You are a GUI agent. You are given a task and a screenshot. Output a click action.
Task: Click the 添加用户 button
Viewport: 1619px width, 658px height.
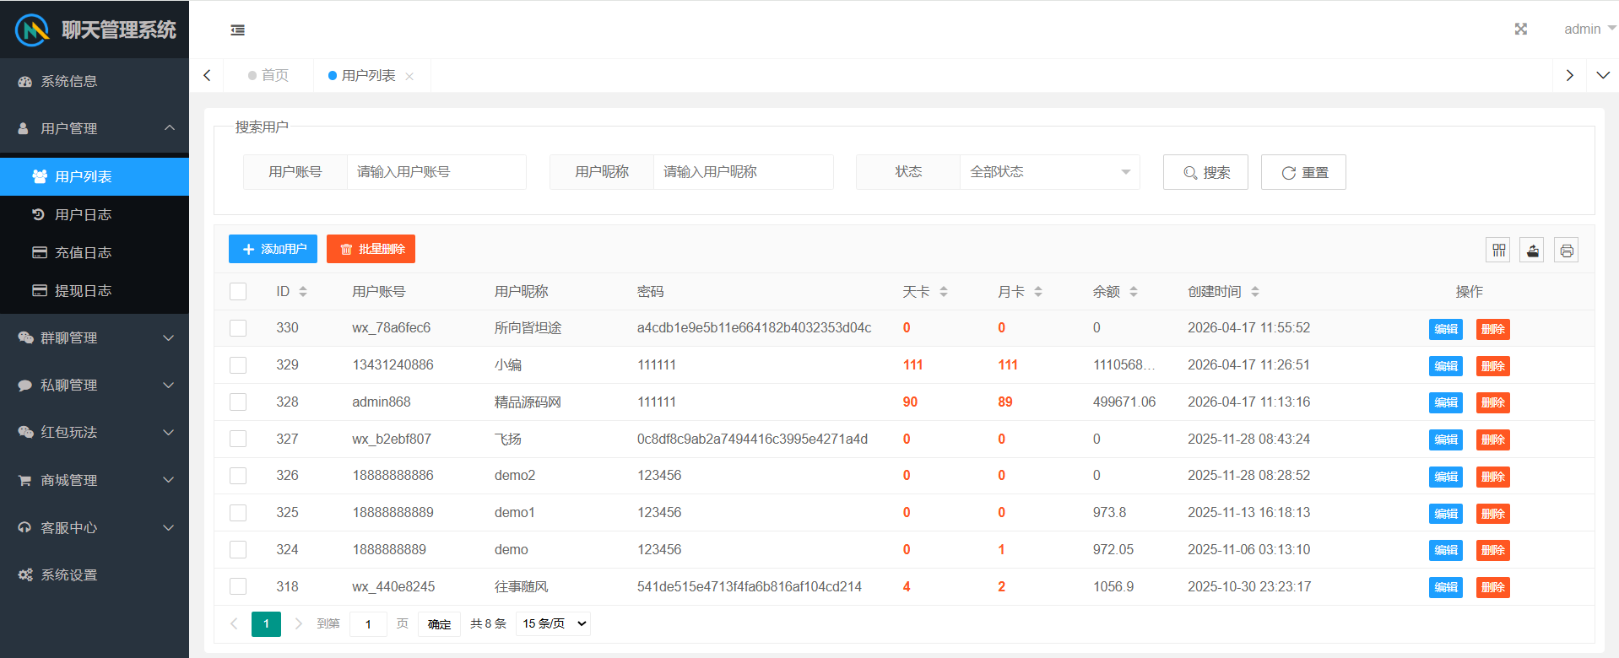pyautogui.click(x=273, y=249)
